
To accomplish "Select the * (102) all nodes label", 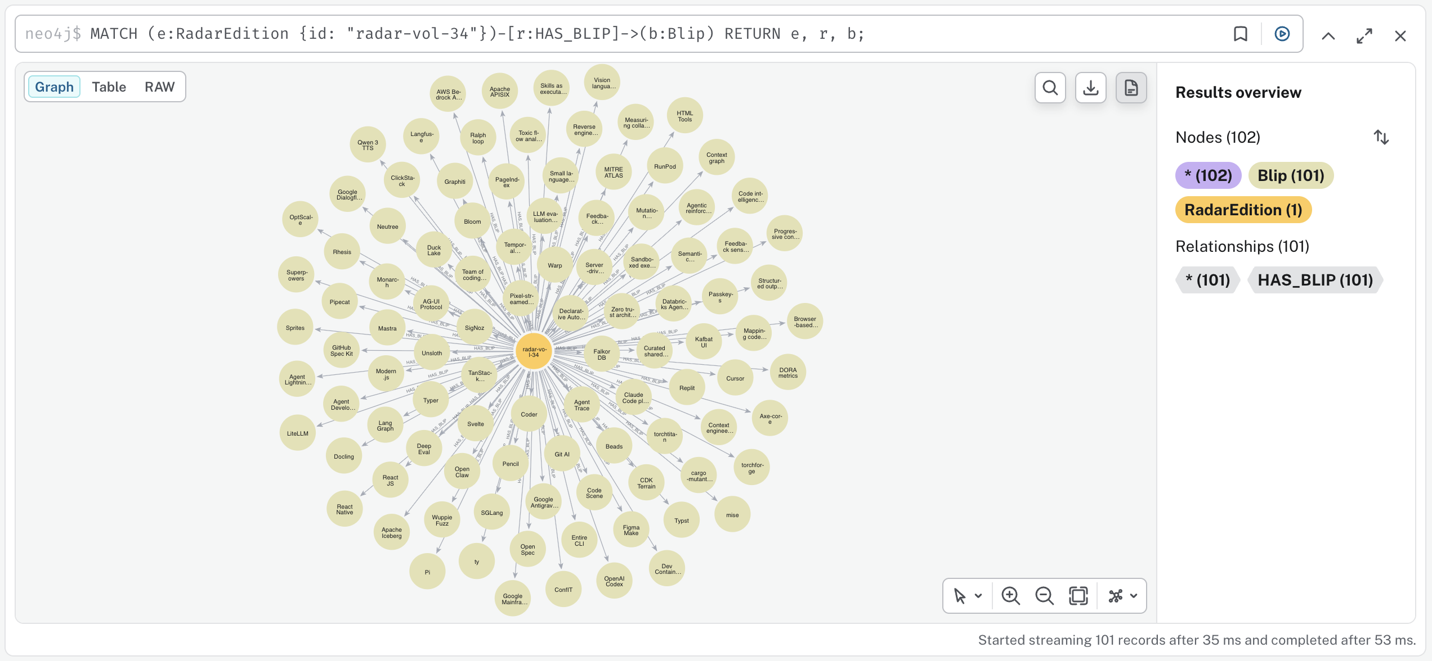I will tap(1208, 175).
